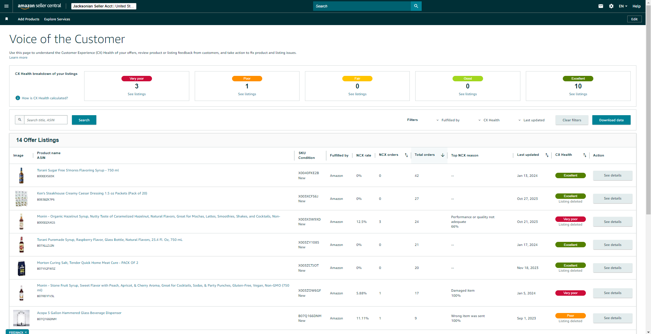This screenshot has height=334, width=651.
Task: Click the red Very poor badge in breakdown
Action: tap(137, 79)
